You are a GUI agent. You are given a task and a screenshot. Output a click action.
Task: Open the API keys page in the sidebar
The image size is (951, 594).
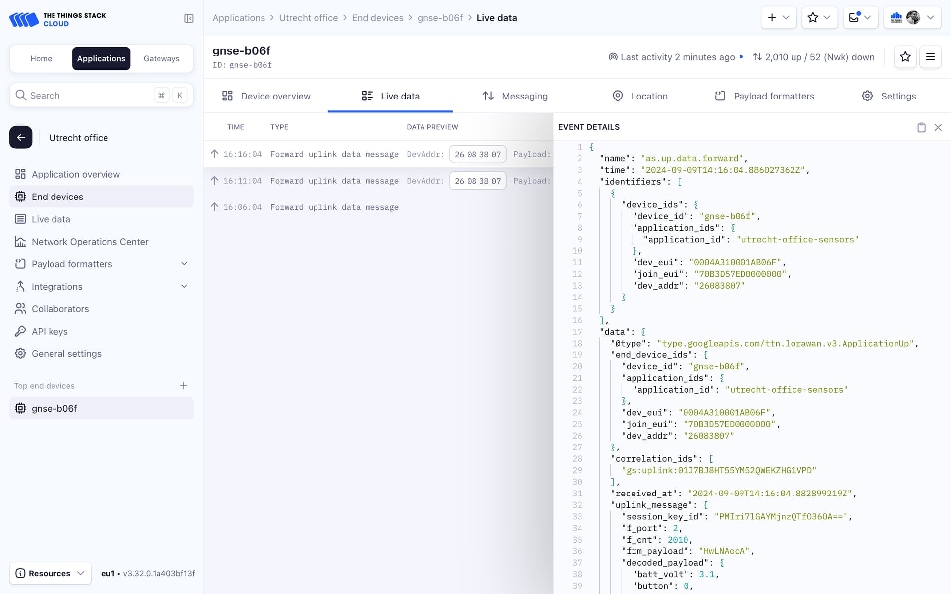pyautogui.click(x=50, y=331)
